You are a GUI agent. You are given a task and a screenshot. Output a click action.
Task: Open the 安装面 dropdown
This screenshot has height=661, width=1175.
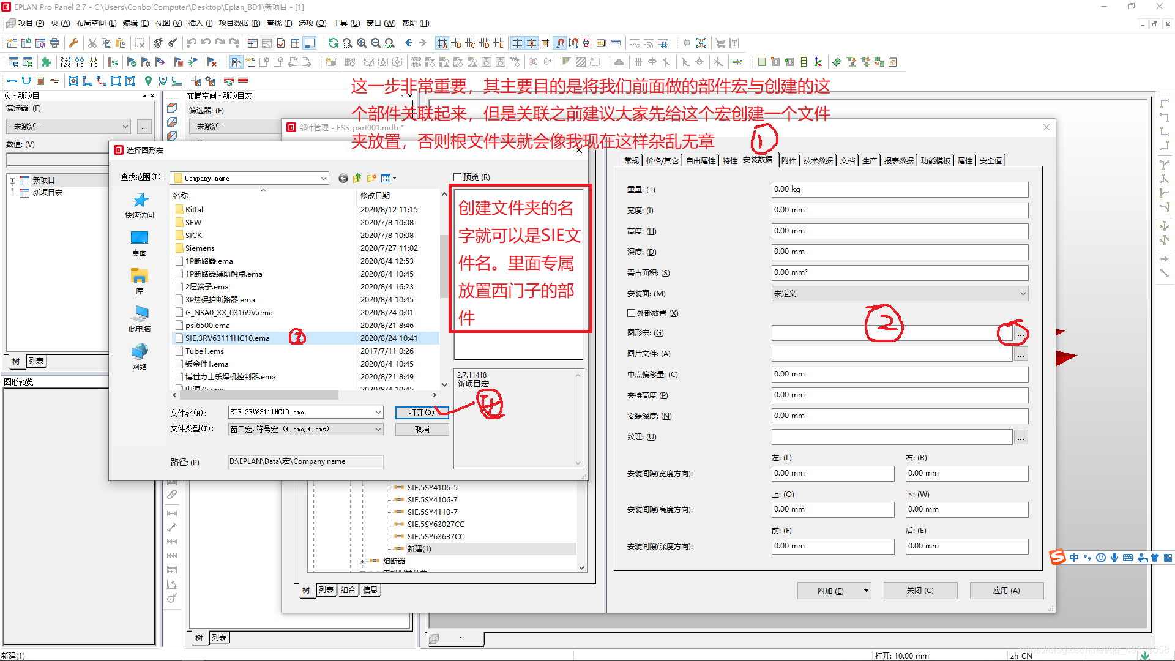(x=900, y=294)
